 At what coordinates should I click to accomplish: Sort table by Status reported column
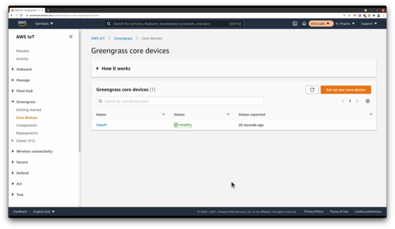(371, 115)
